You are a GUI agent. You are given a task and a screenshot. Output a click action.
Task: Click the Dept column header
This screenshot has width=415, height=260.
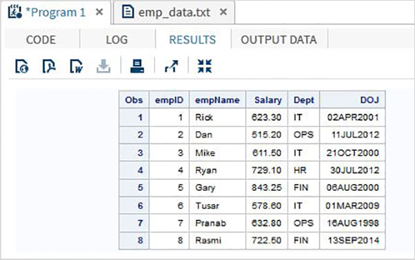tap(304, 100)
